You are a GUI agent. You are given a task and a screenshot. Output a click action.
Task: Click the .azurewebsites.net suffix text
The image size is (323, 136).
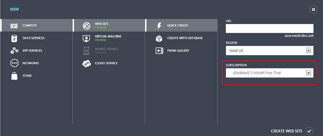coord(299,36)
